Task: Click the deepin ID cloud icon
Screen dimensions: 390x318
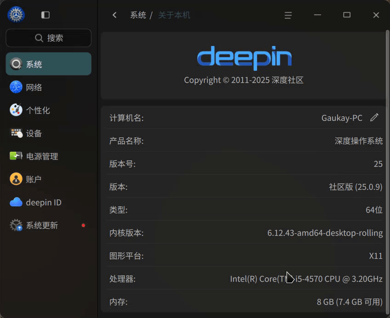Action: 16,202
